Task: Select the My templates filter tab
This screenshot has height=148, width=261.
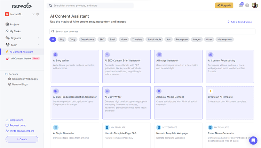Action: pyautogui.click(x=224, y=39)
